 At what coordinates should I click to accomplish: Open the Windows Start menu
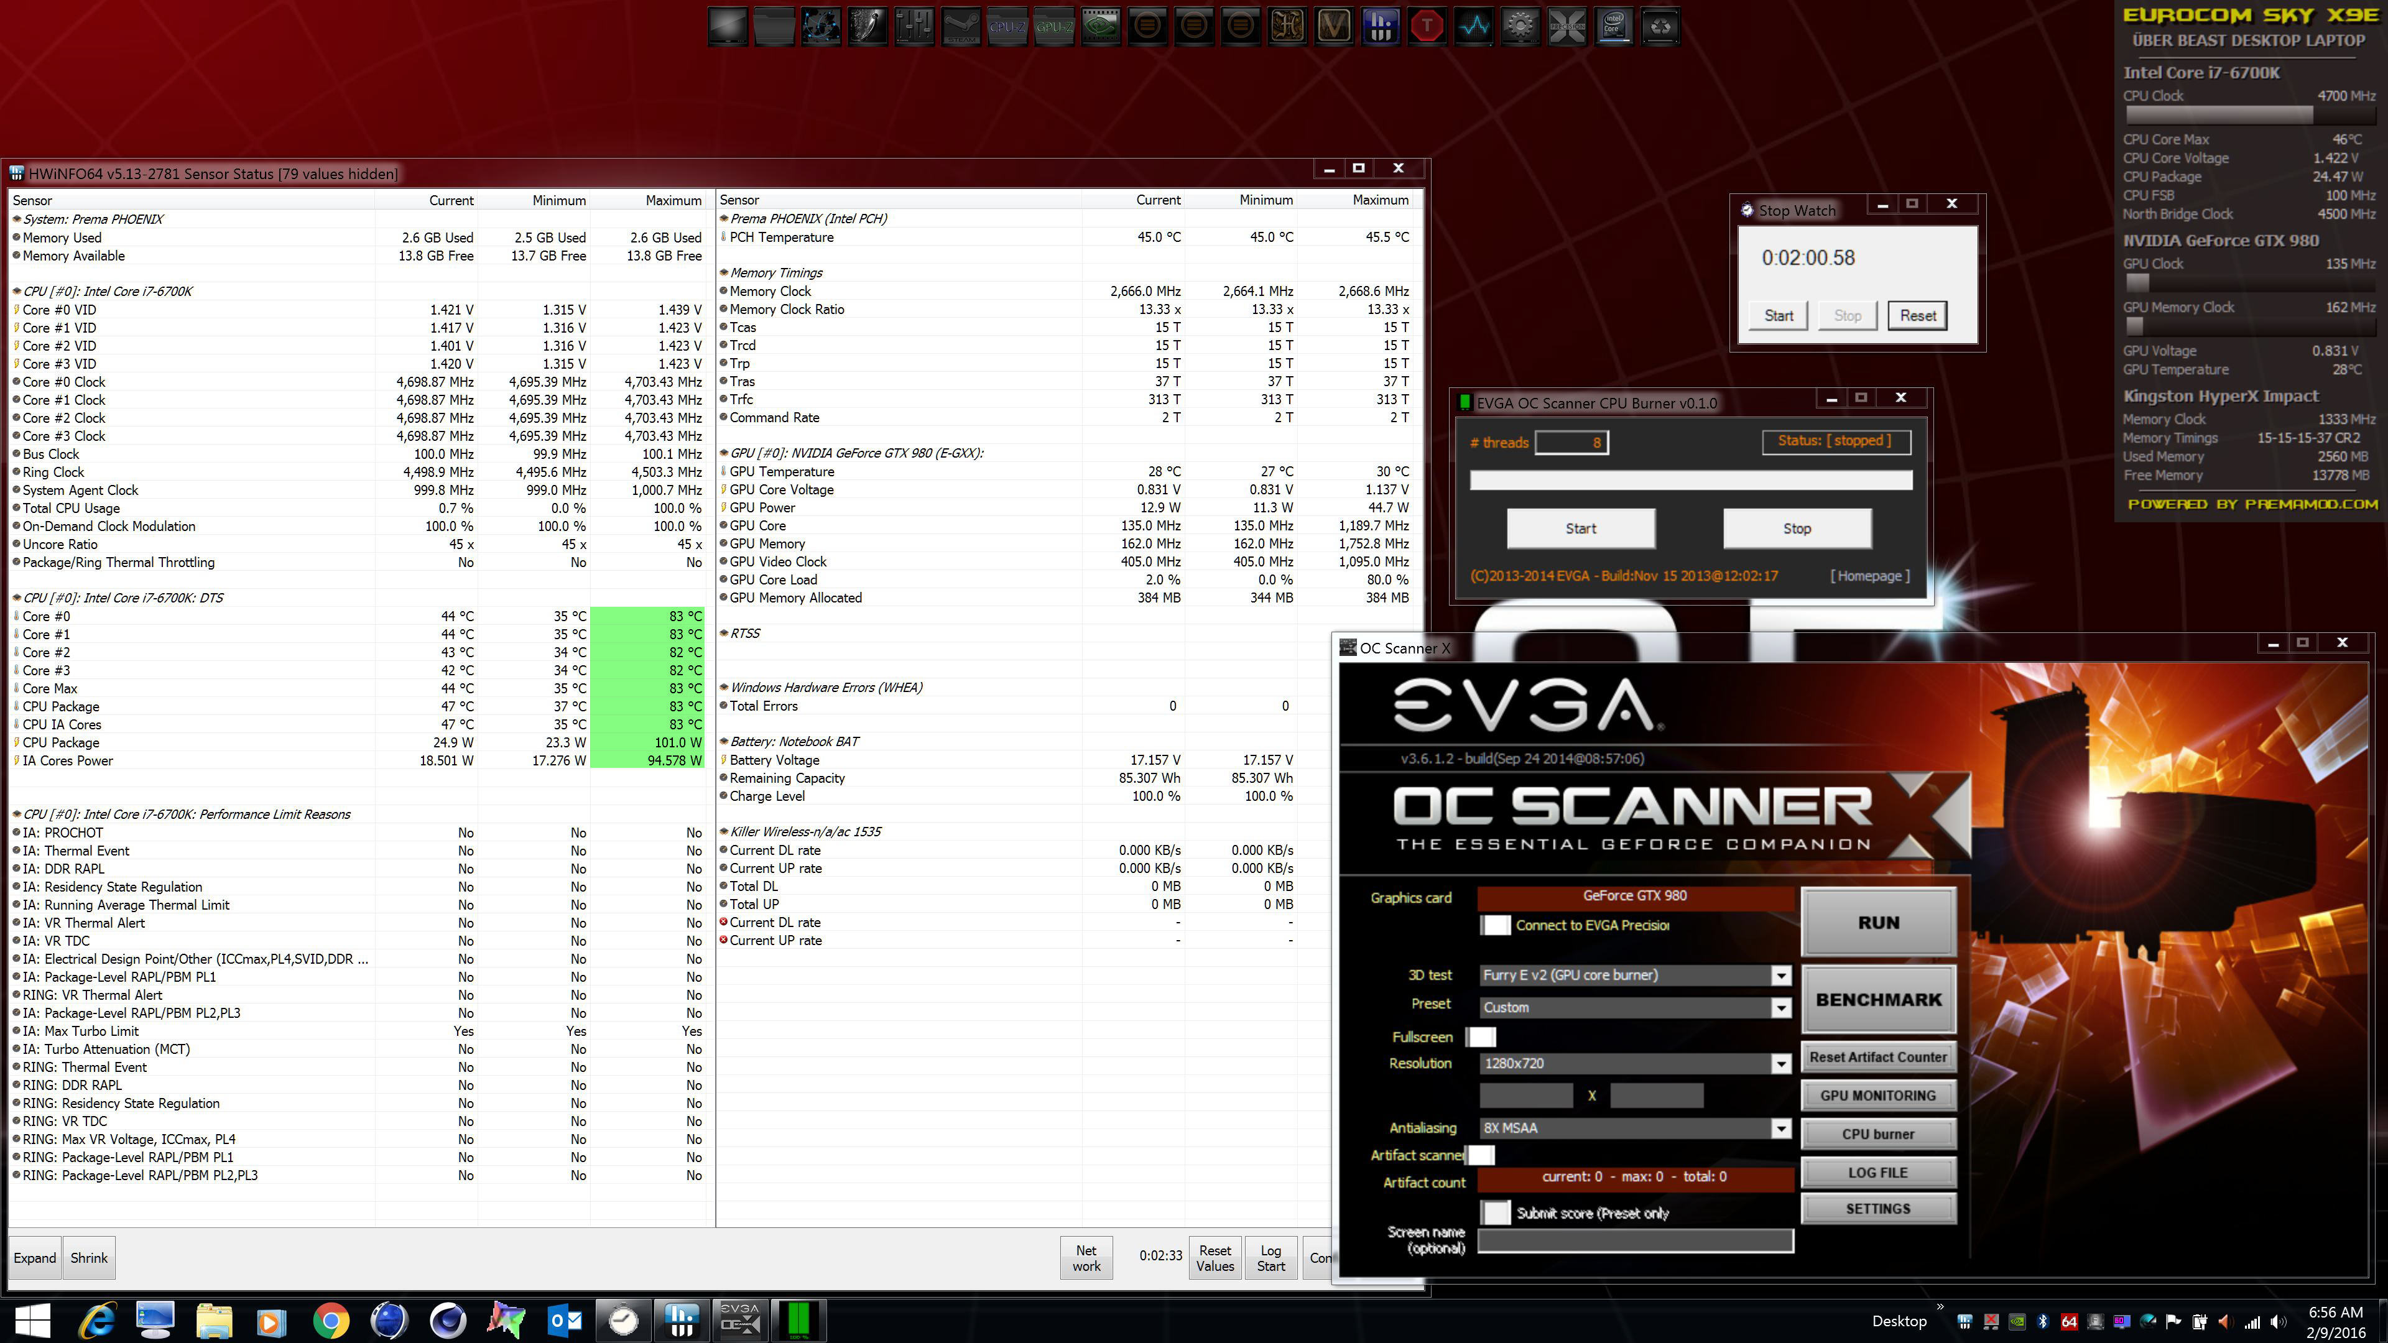pos(32,1320)
